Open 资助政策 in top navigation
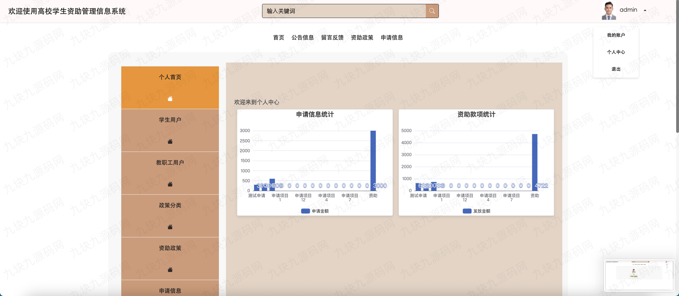The height and width of the screenshot is (296, 679). tap(362, 37)
